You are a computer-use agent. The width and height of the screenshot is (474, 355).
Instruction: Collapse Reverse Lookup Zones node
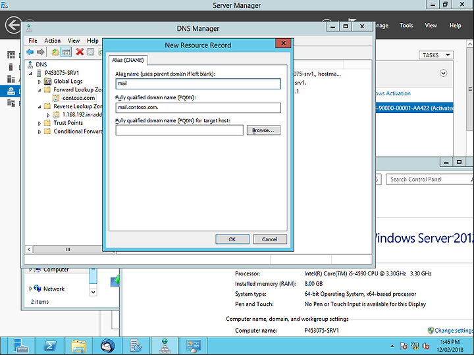39,107
